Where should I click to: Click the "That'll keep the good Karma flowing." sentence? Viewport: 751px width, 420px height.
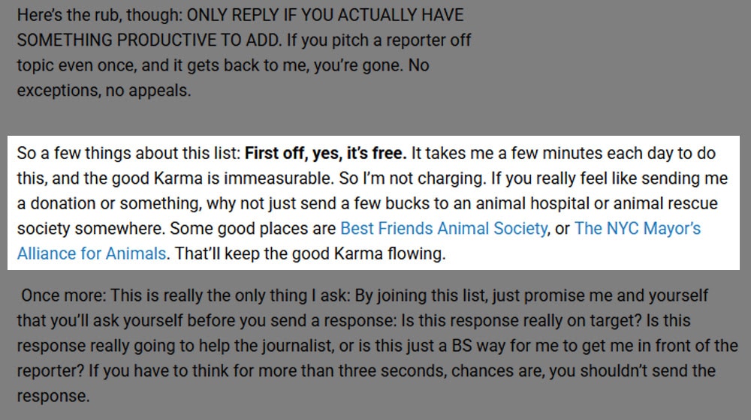click(310, 253)
